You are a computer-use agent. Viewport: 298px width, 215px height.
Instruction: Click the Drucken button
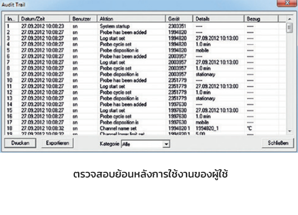click(x=20, y=143)
